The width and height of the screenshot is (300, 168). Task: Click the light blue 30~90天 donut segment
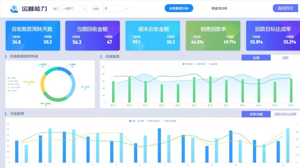pos(73,86)
